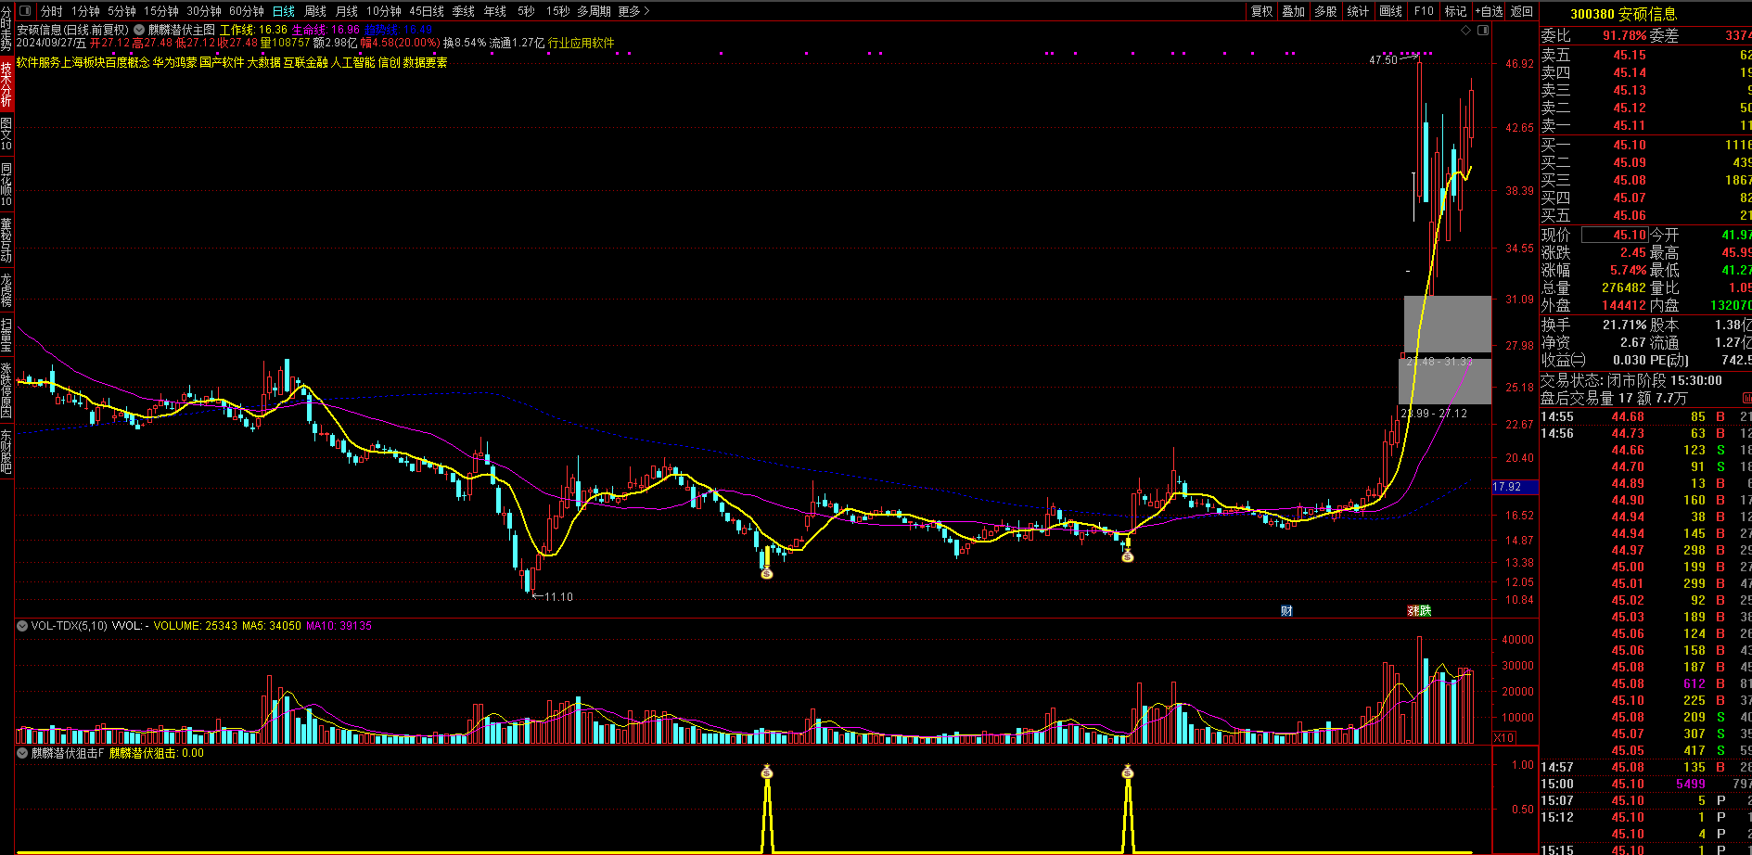The width and height of the screenshot is (1752, 855).
Task: Open 龙虎榜 in left sidebar
Action: pos(6,290)
